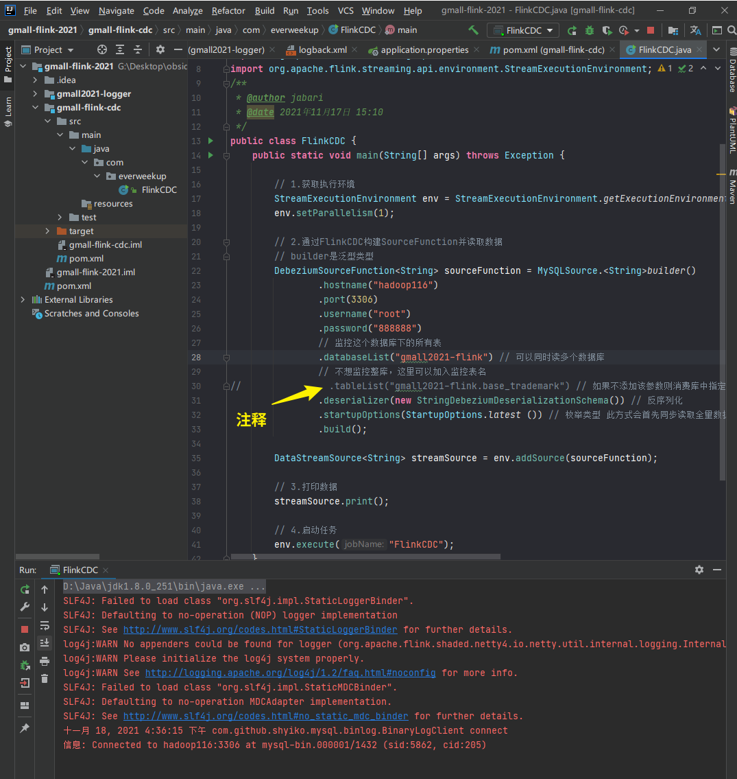The image size is (737, 779).
Task: Open StaticLoggerBinder slf4j link
Action: [260, 629]
